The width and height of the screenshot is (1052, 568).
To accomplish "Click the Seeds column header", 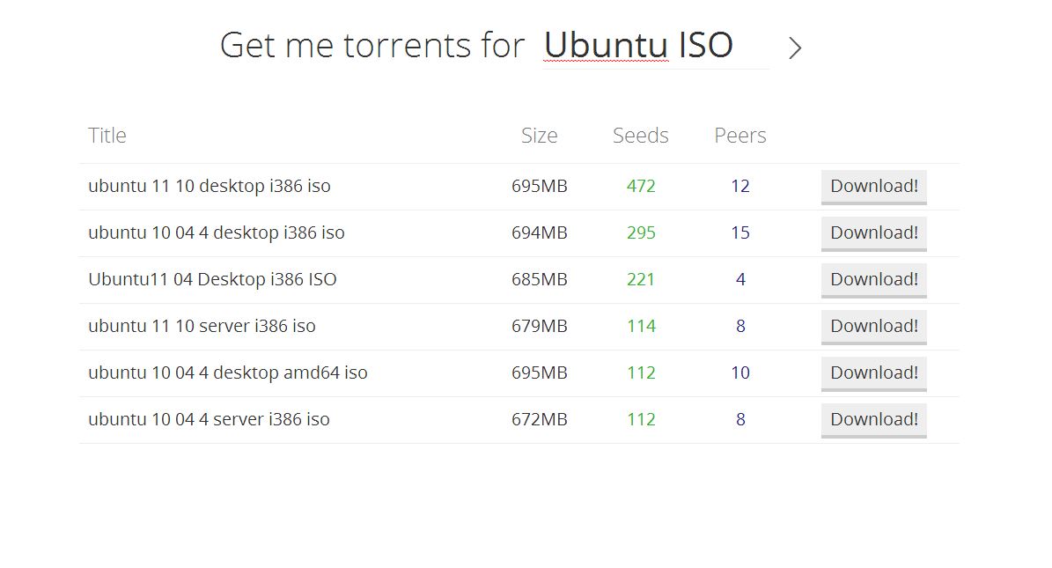I will [x=640, y=136].
